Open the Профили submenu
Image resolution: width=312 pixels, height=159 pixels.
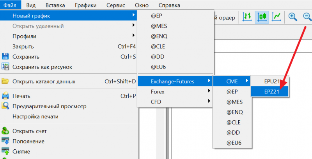(x=25, y=36)
